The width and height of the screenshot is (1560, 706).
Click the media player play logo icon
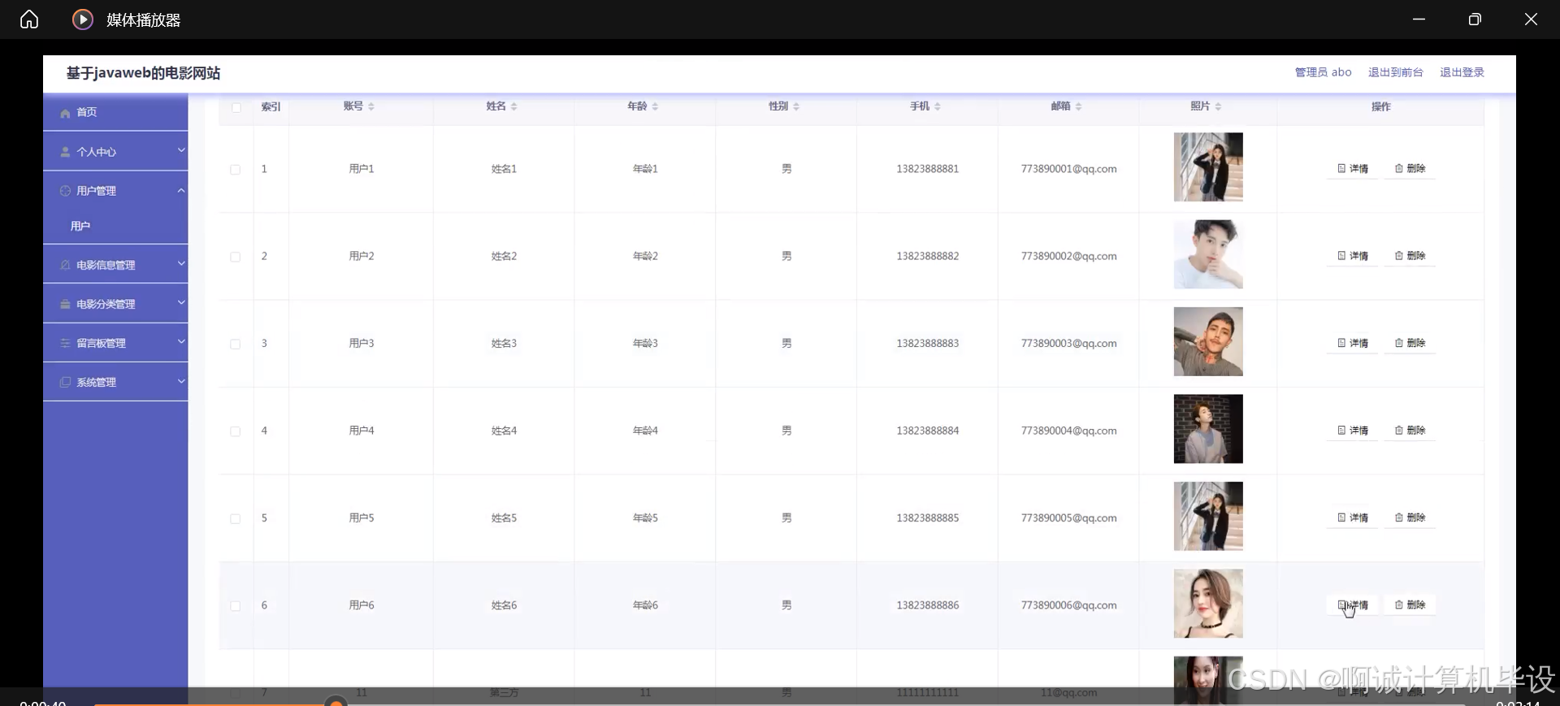click(83, 19)
